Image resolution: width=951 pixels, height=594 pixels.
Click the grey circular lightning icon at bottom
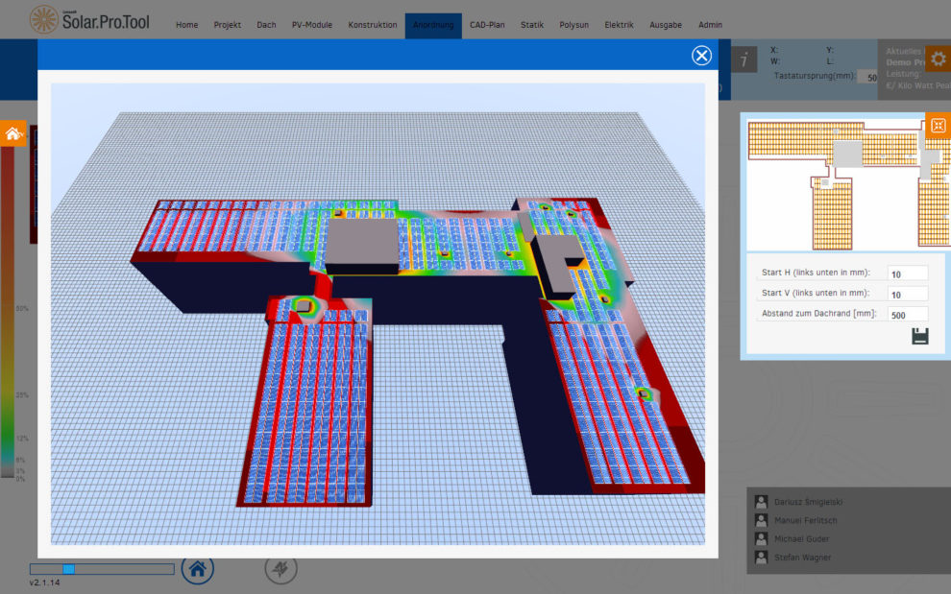pos(280,569)
